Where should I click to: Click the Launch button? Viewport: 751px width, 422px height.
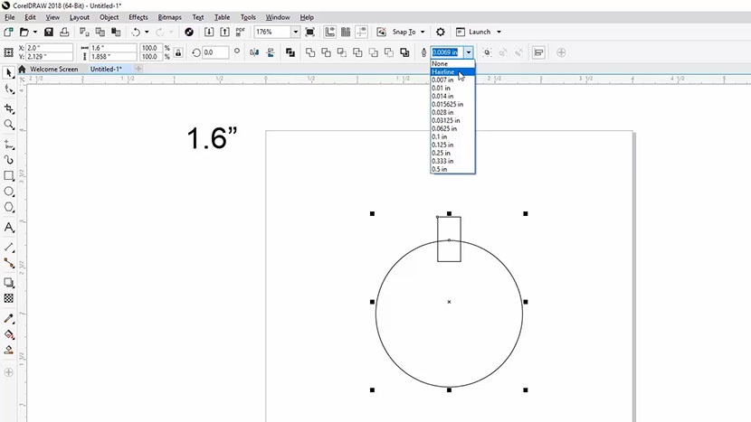[479, 32]
